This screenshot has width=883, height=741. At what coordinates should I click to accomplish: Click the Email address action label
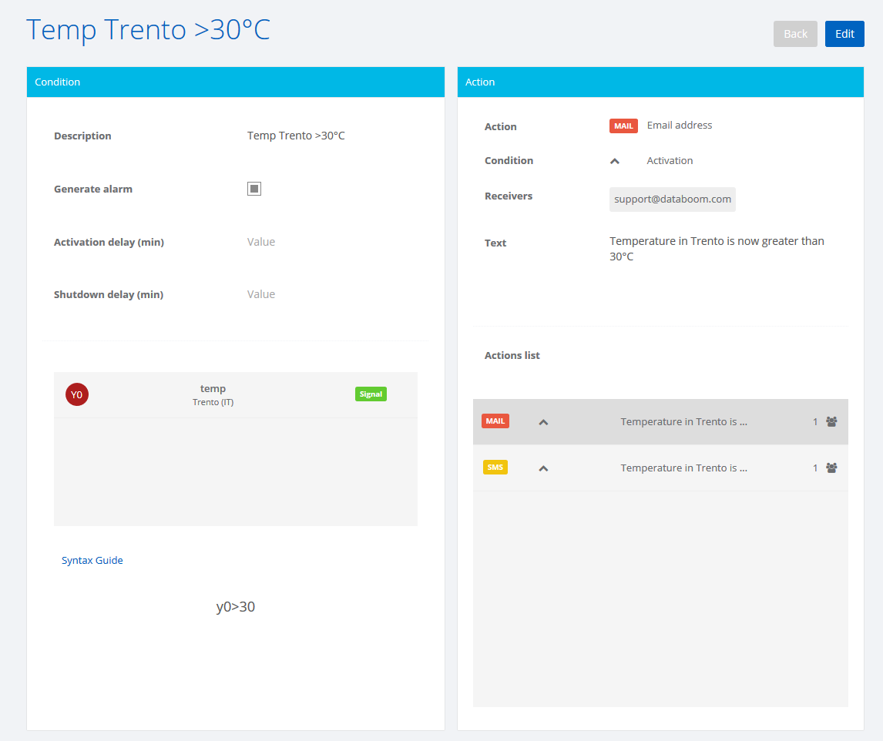point(679,125)
